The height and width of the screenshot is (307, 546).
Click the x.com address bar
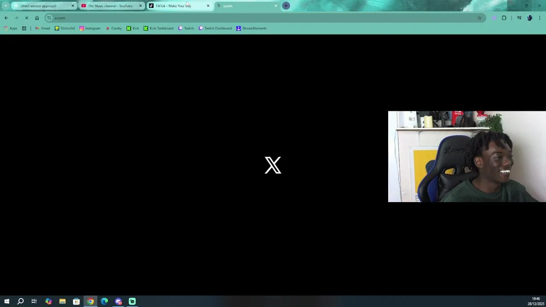point(264,18)
